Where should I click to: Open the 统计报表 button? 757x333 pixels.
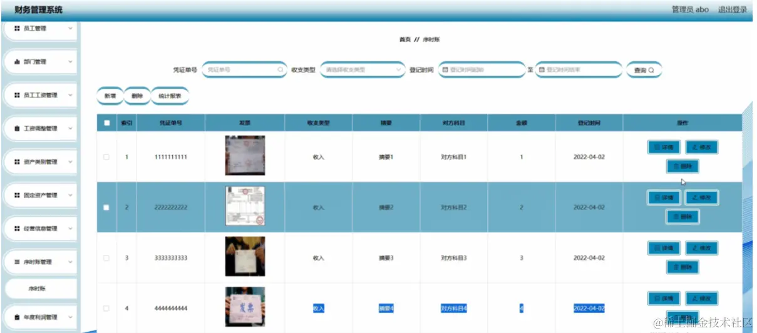click(170, 96)
